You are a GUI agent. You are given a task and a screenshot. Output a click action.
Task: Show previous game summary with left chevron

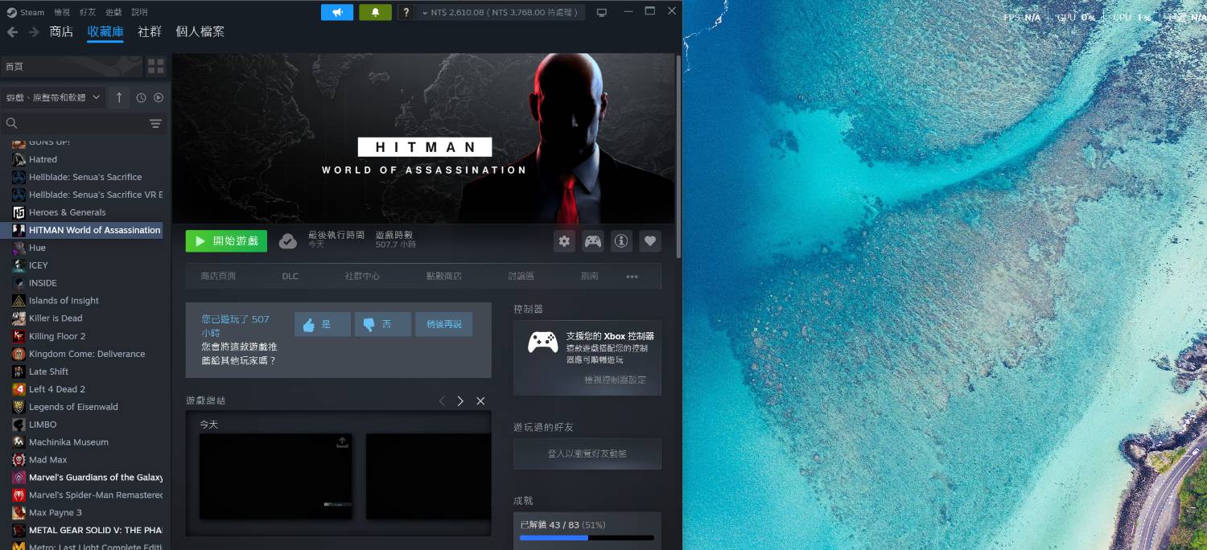click(442, 400)
